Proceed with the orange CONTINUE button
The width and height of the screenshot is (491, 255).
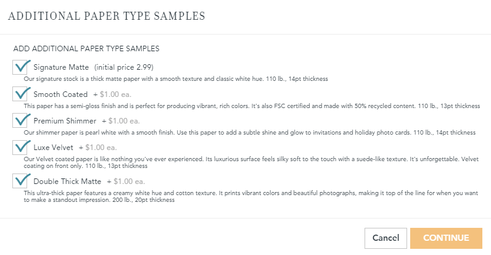pyautogui.click(x=446, y=238)
